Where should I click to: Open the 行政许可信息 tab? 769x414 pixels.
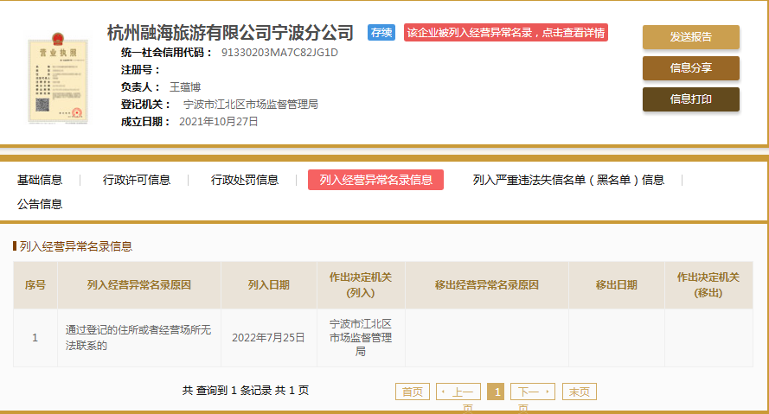pos(137,180)
